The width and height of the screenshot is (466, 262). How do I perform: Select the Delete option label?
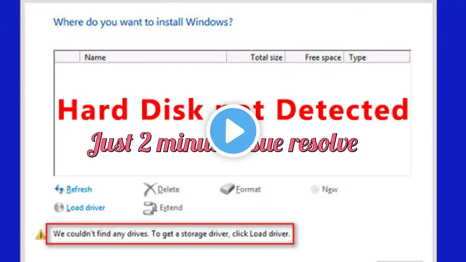168,190
